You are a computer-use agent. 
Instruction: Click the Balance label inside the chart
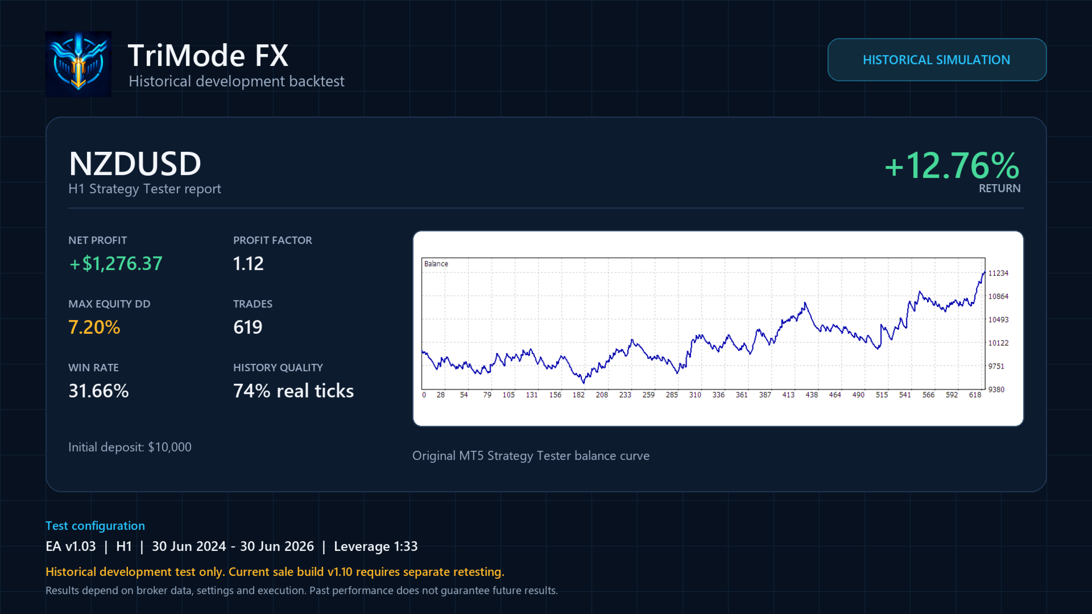coord(436,264)
